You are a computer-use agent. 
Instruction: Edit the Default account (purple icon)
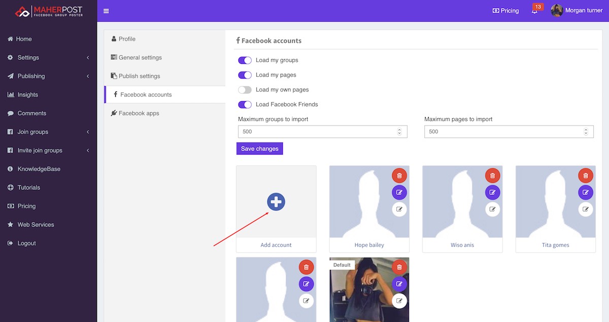coord(399,284)
